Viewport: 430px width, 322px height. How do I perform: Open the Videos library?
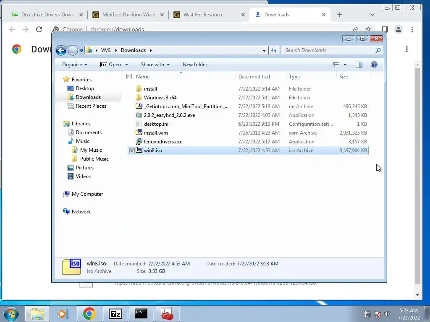point(83,177)
